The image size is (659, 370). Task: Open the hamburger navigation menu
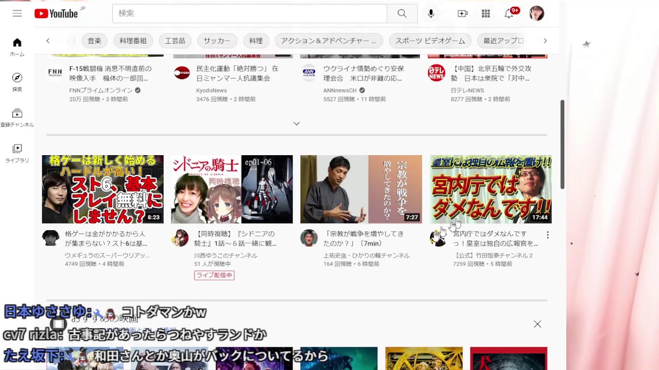(x=16, y=13)
